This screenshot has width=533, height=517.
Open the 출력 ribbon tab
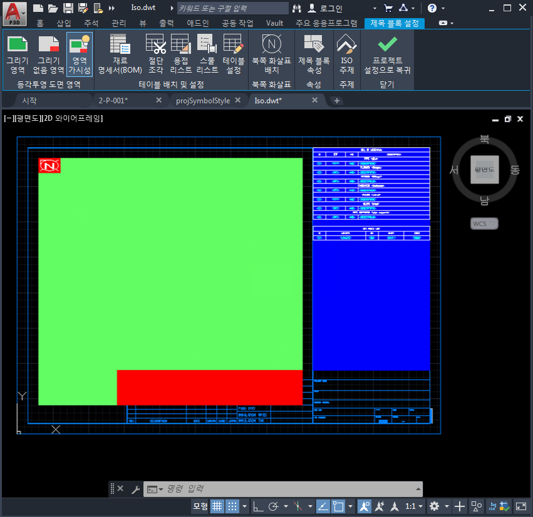[x=167, y=23]
